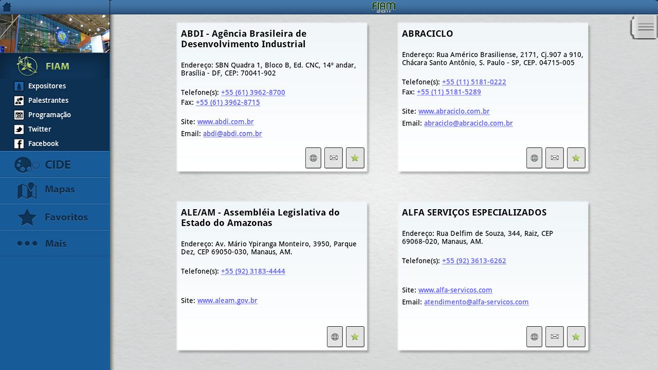This screenshot has height=370, width=658.
Task: Call ABRACICLO phone +55 (11) 5181-0222
Action: (474, 82)
